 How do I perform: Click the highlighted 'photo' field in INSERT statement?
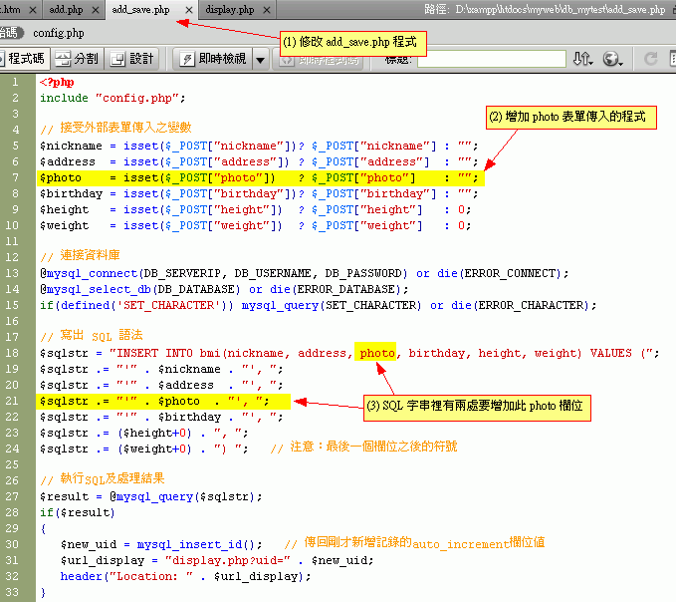[377, 354]
